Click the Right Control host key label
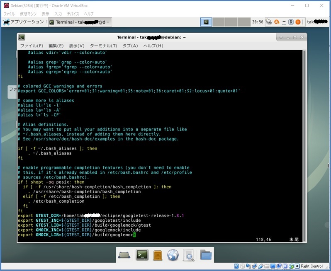This screenshot has height=271, width=331. pos(312,266)
